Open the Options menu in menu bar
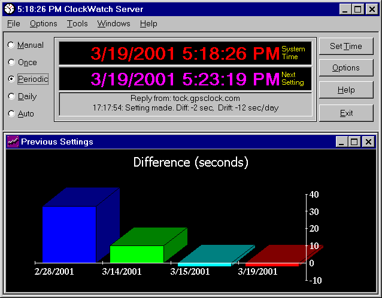This screenshot has width=382, height=298. (43, 23)
